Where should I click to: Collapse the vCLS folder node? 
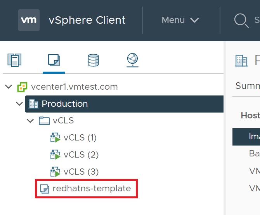click(x=30, y=121)
